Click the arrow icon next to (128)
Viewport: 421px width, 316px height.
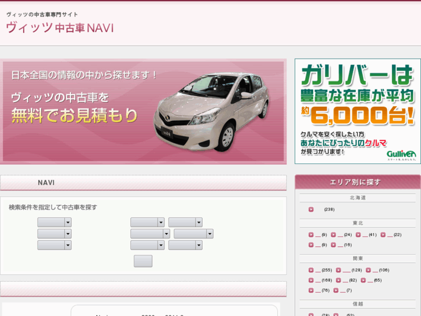[338, 270]
